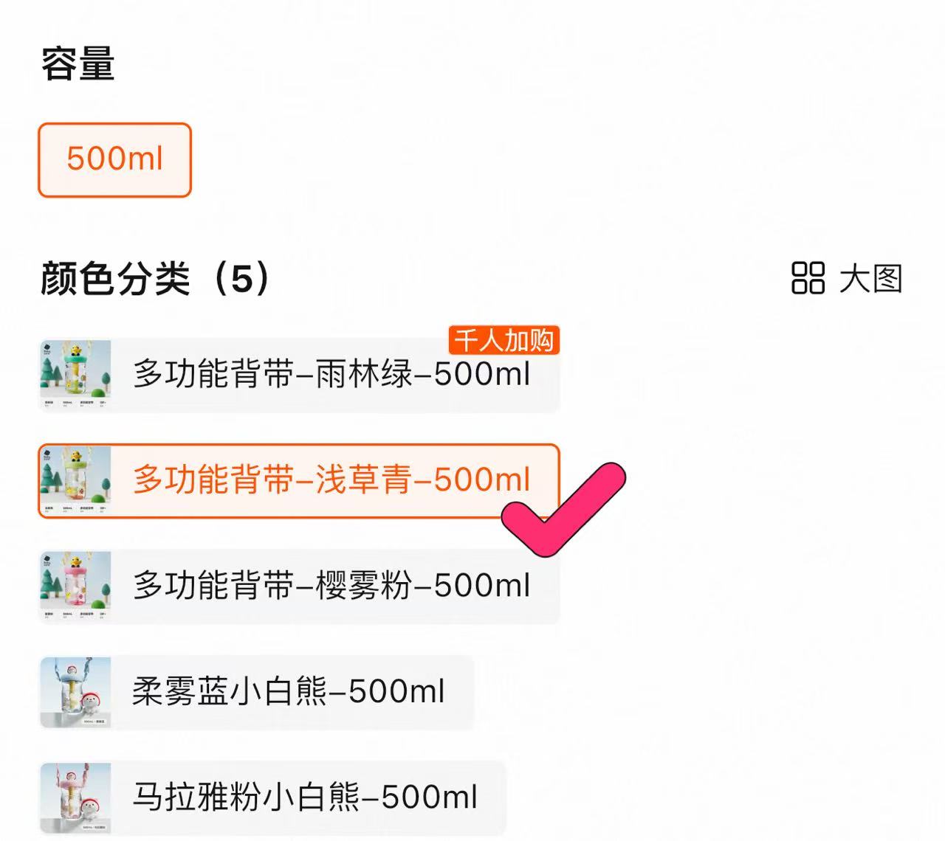The height and width of the screenshot is (841, 945).
Task: Click the 柔雾蓝小白熊 bottle thumbnail
Action: coord(78,691)
